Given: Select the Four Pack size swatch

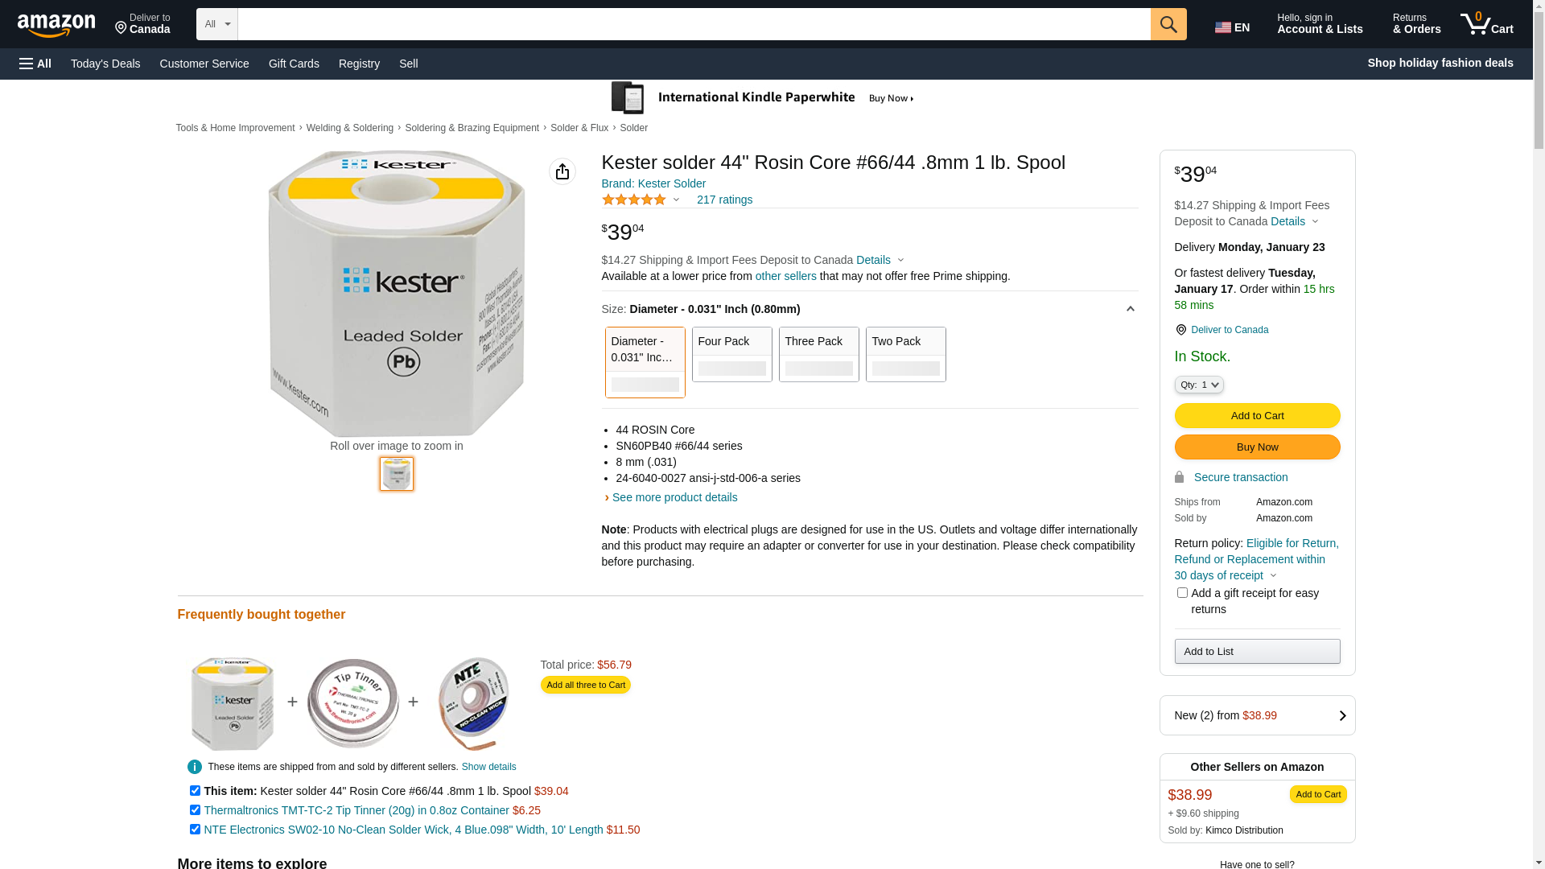Looking at the screenshot, I should pyautogui.click(x=731, y=354).
